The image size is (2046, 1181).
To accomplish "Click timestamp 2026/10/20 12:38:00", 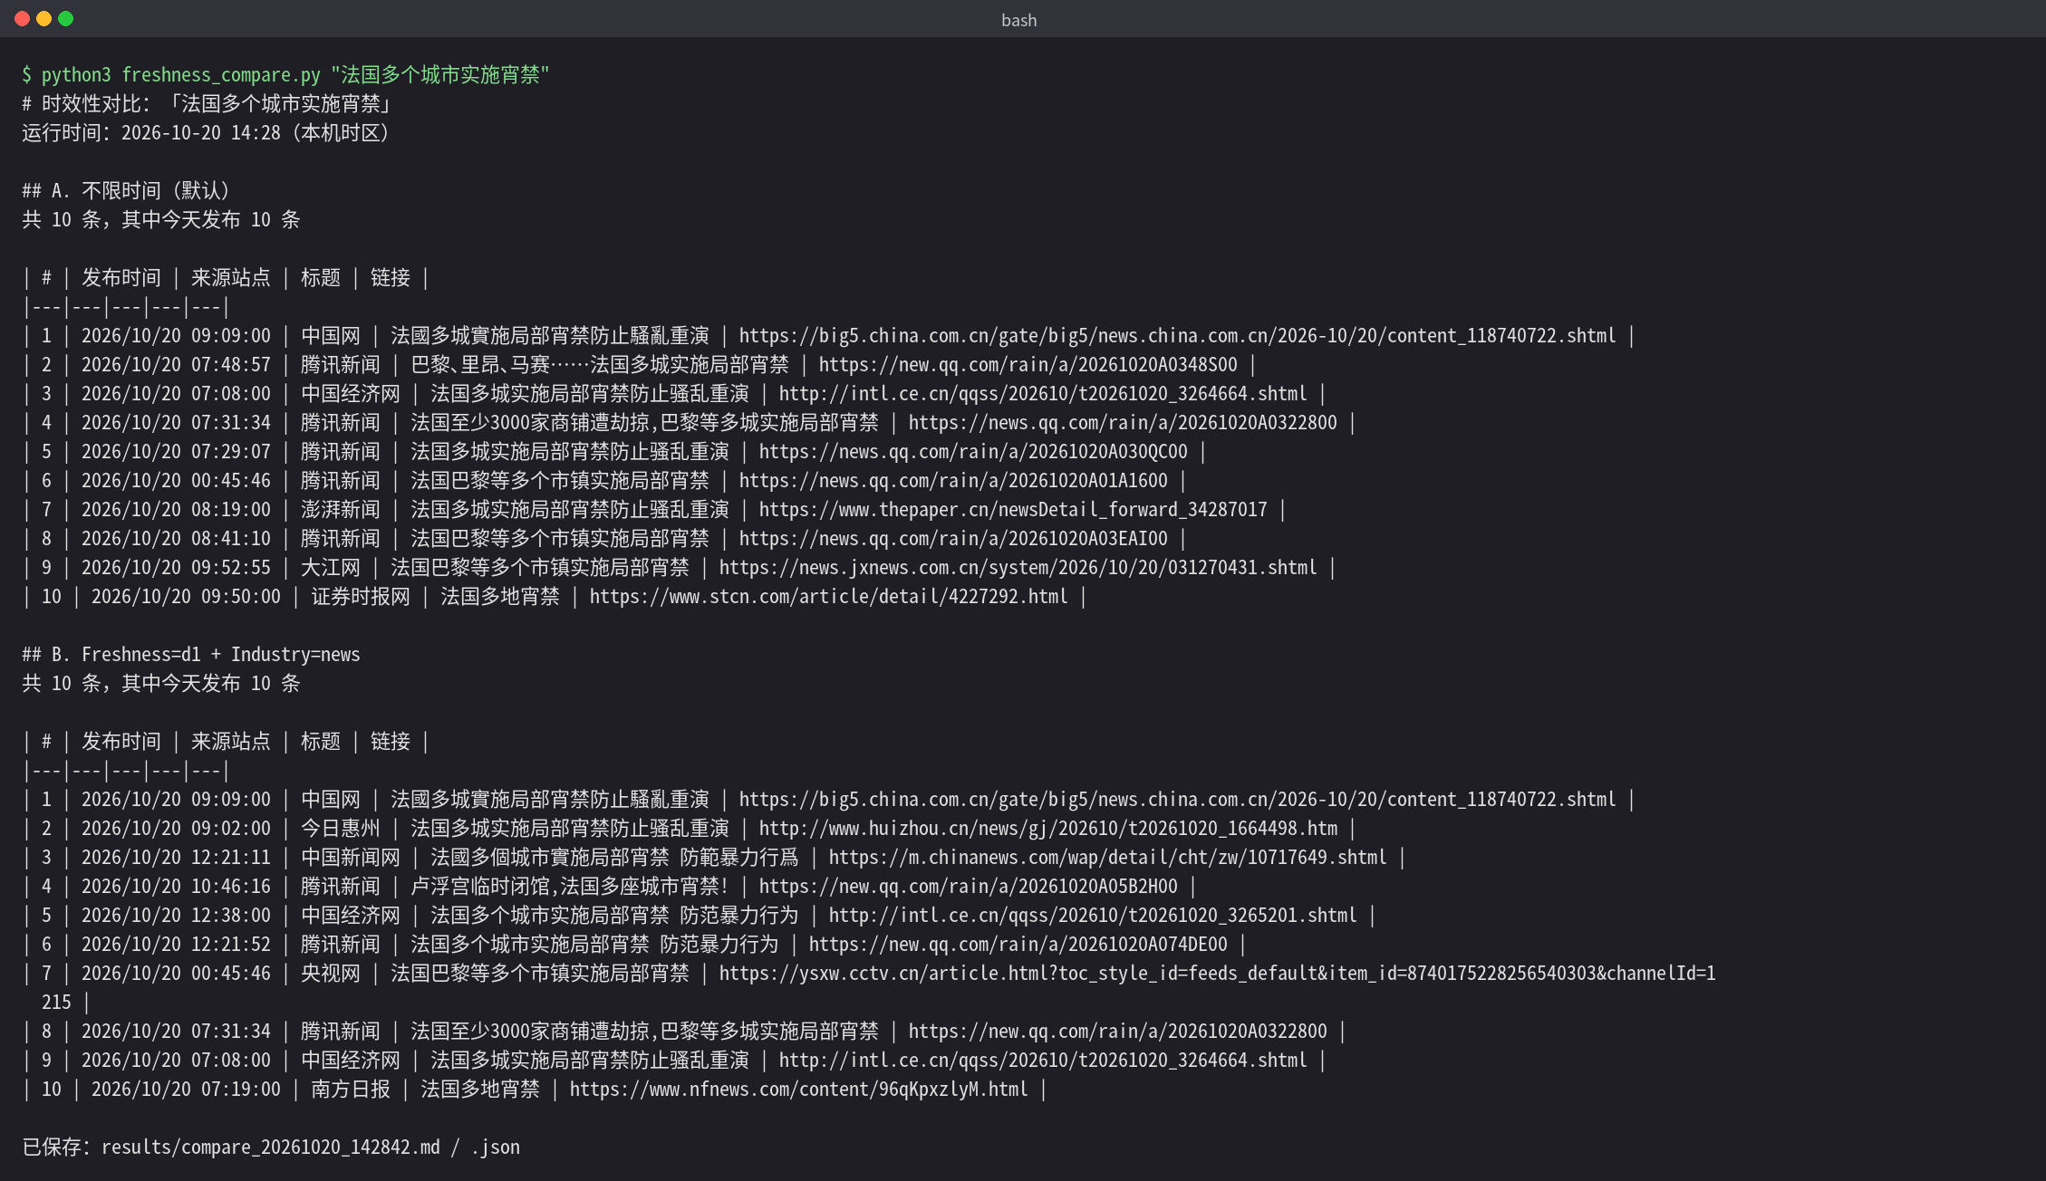I will (176, 916).
